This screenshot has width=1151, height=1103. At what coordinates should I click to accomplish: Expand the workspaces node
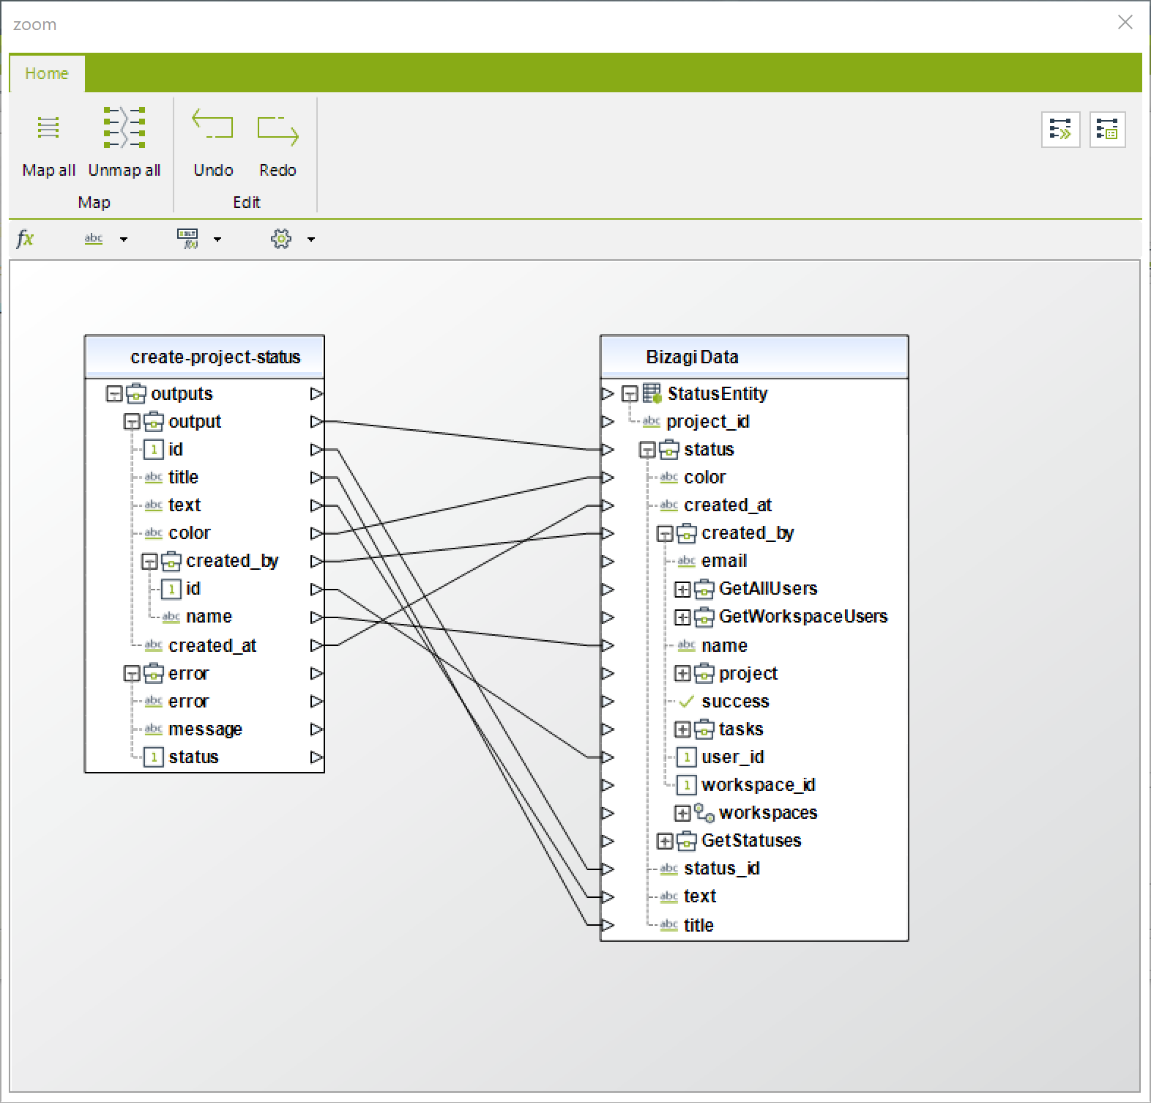click(682, 813)
